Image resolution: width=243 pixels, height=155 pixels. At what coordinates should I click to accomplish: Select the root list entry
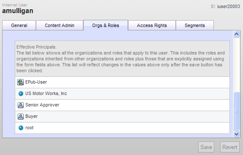click(122, 128)
